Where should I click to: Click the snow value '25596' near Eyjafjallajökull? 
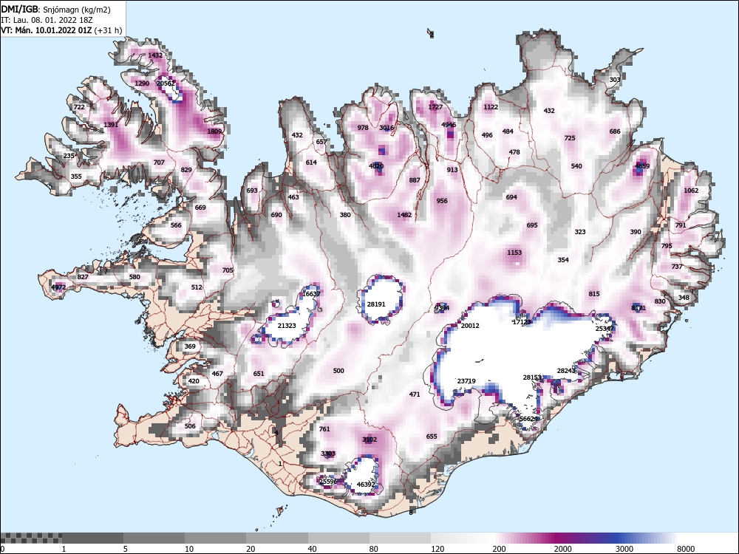(328, 482)
